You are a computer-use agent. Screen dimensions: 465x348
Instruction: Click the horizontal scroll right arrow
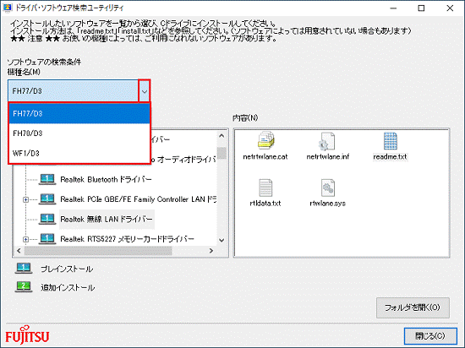tap(211, 251)
